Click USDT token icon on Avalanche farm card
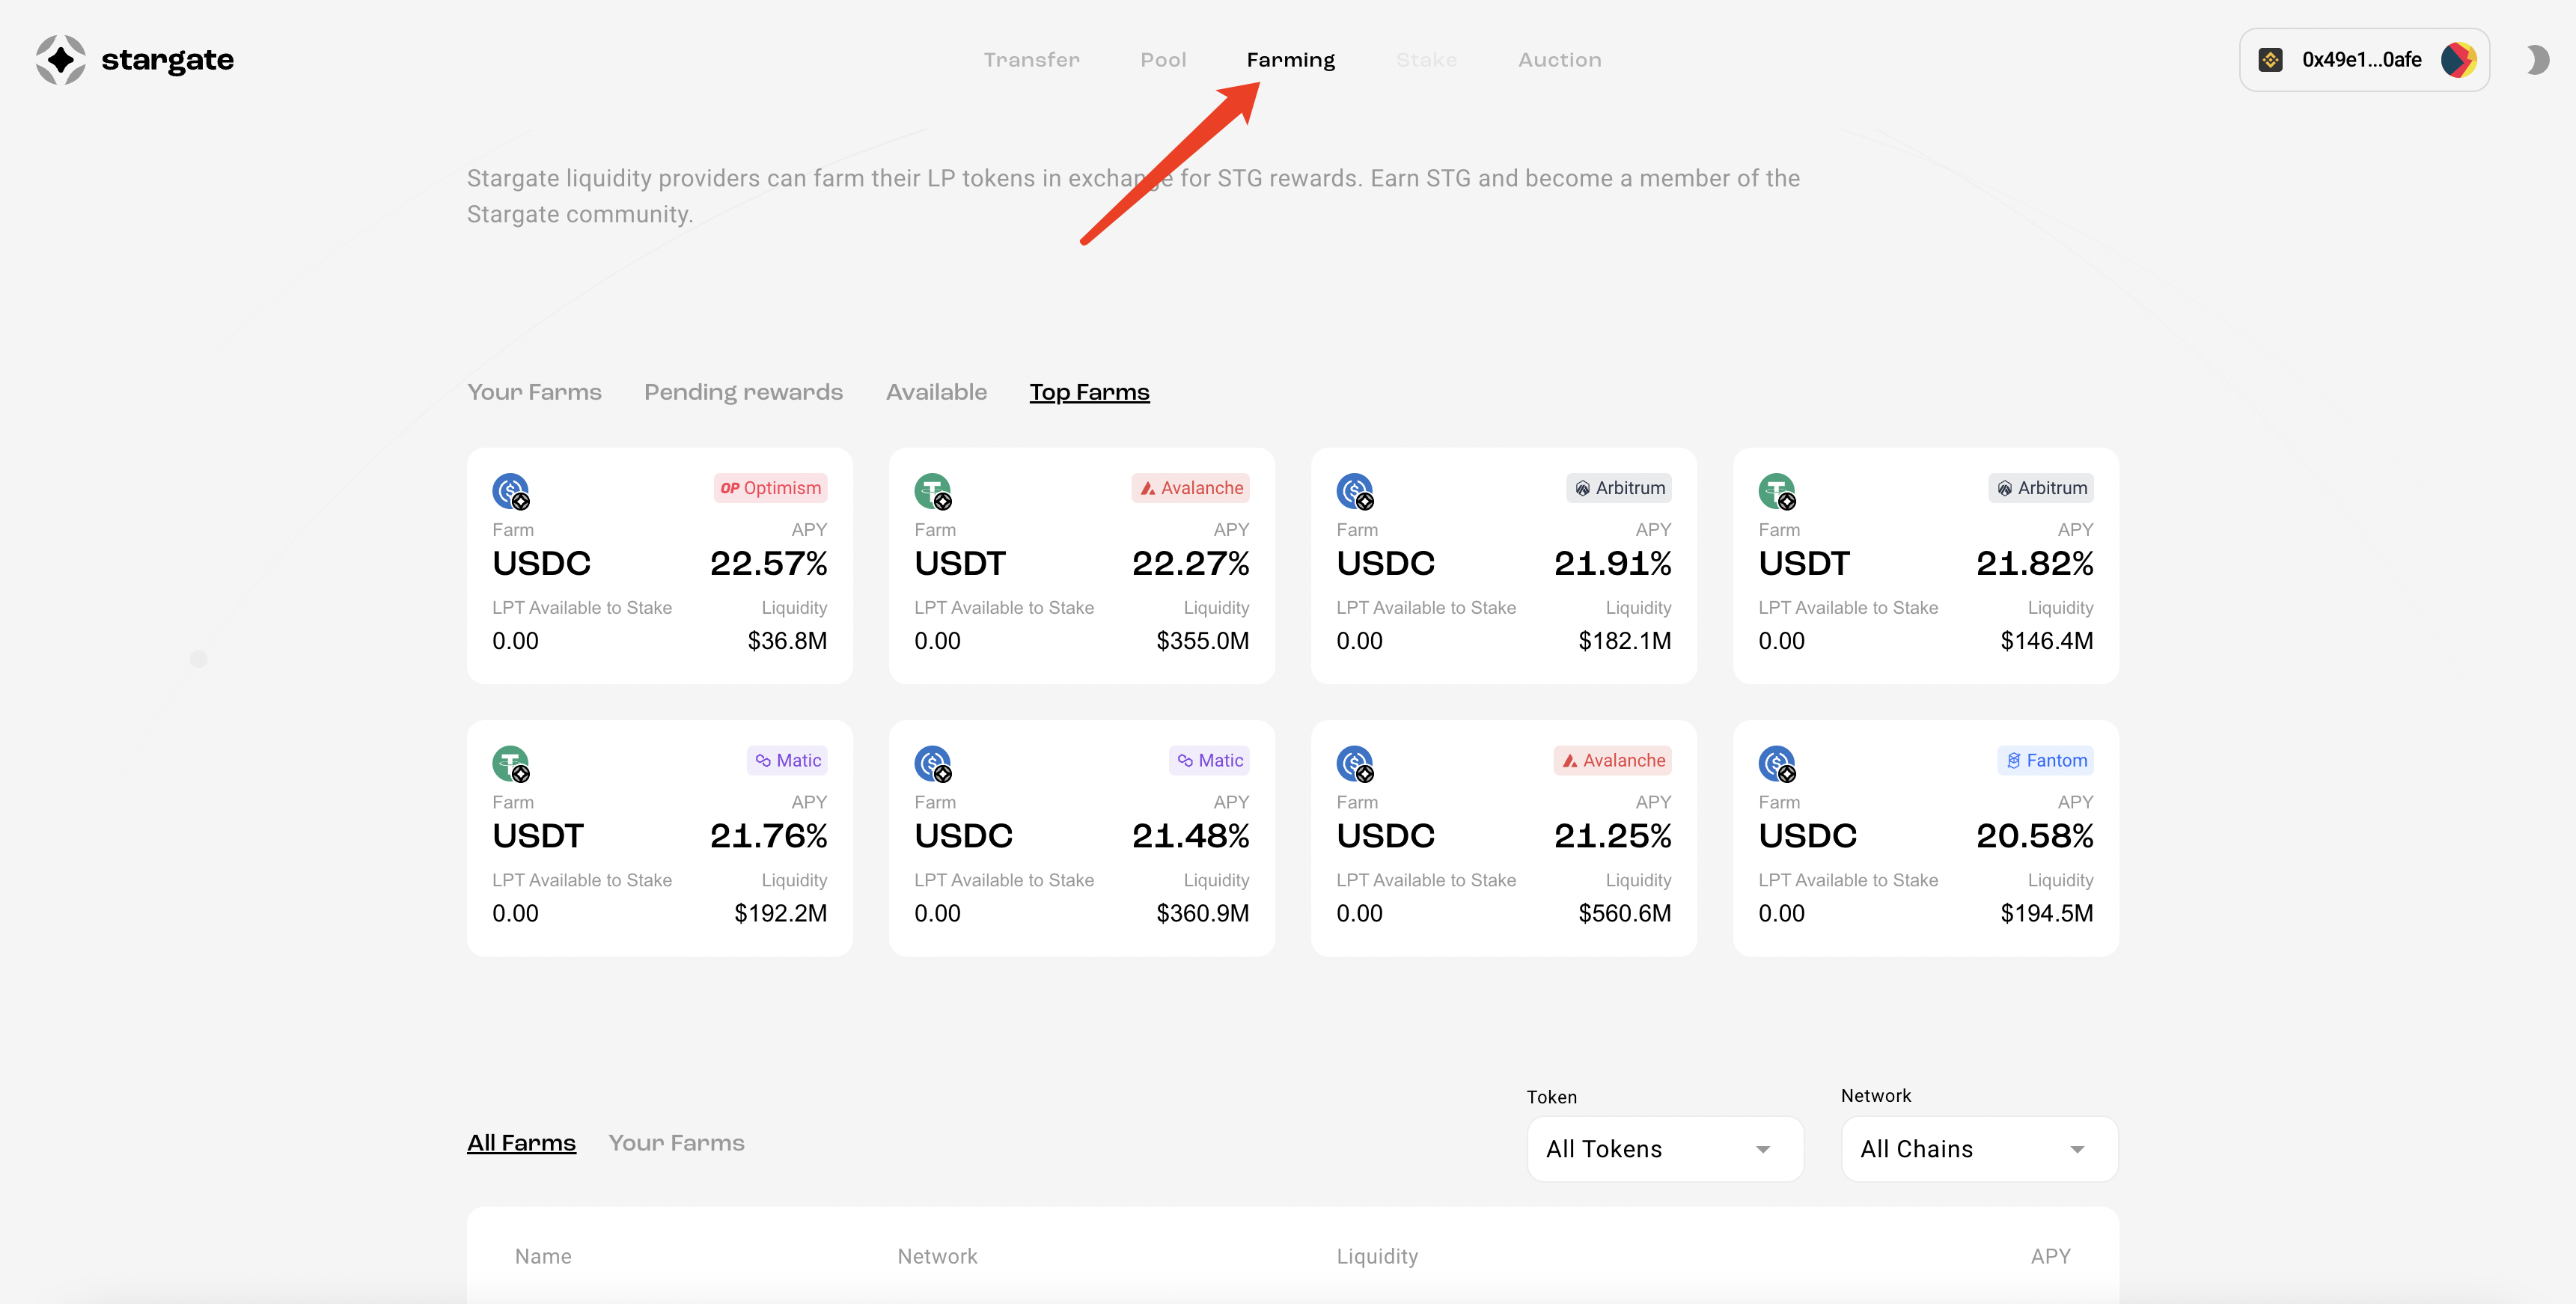Screen dimensions: 2576x1304 point(933,491)
